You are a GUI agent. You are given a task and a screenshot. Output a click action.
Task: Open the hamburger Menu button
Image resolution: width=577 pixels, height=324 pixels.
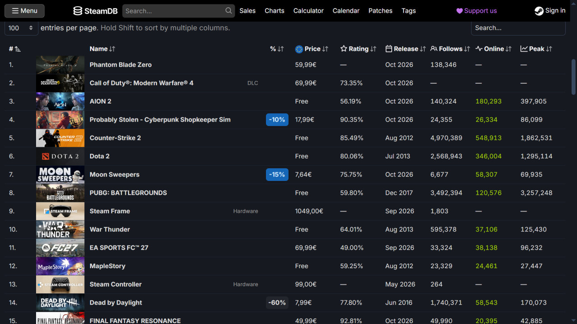pyautogui.click(x=25, y=11)
